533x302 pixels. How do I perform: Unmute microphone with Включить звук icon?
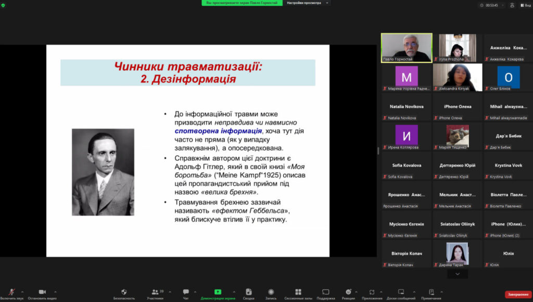click(x=11, y=292)
